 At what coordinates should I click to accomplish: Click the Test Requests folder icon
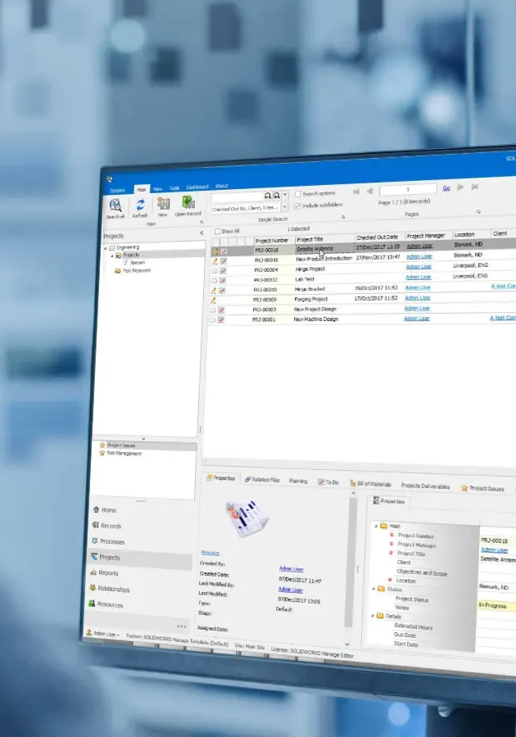[x=117, y=271]
